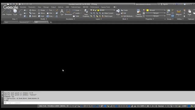Click the Make Current layer button
The image size is (195, 110).
[x=108, y=13]
